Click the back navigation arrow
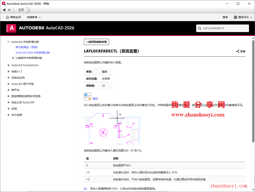 click(4, 10)
